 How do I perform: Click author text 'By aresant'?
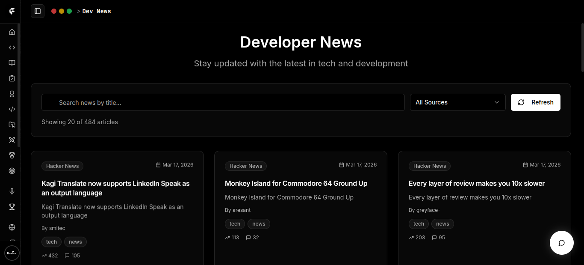[238, 210]
